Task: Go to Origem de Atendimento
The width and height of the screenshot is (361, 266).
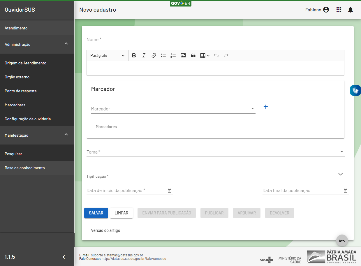Action: (x=25, y=63)
